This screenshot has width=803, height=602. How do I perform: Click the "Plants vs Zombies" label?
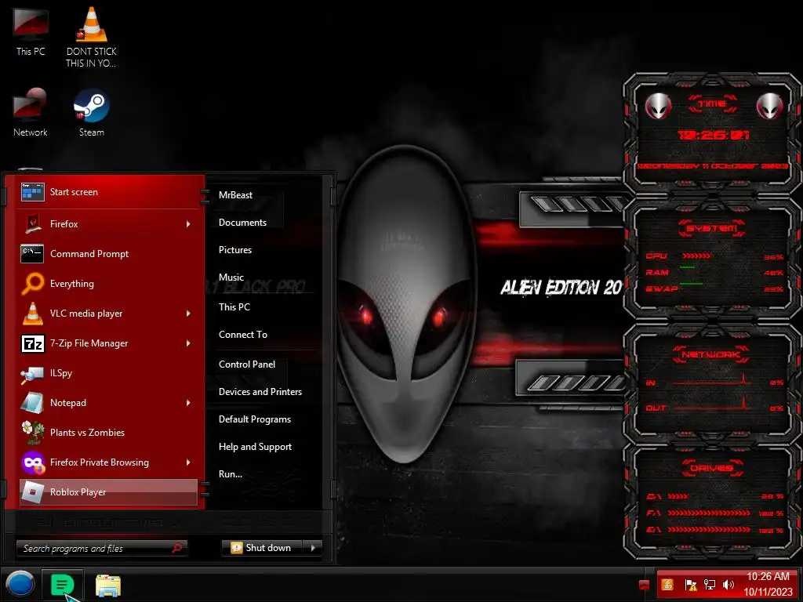coord(87,433)
